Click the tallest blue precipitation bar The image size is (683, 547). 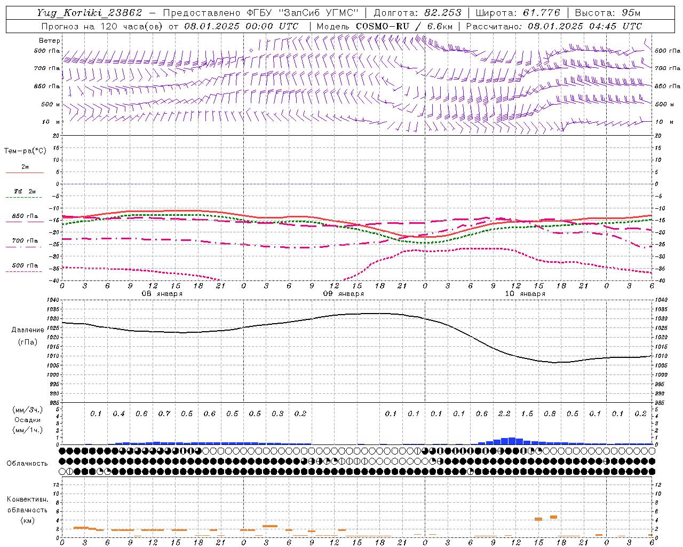pyautogui.click(x=512, y=441)
